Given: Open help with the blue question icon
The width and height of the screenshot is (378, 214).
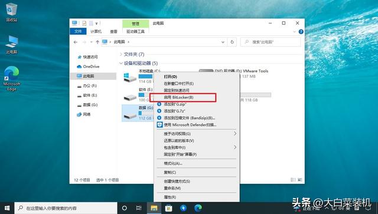Looking at the screenshot, I should pos(301,31).
